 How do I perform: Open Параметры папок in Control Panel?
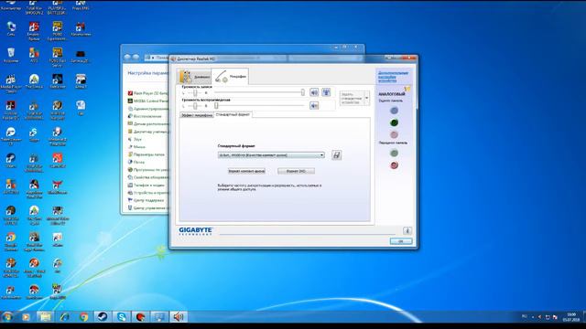pyautogui.click(x=146, y=154)
